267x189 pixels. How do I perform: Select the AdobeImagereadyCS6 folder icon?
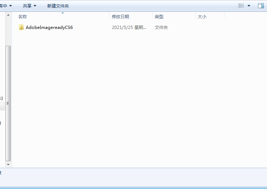coord(21,27)
